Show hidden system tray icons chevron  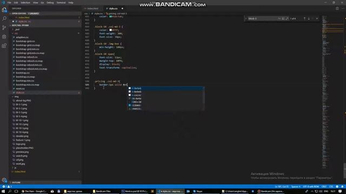pyautogui.click(x=312, y=191)
